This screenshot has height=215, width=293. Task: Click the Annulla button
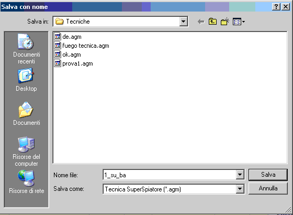coord(268,188)
